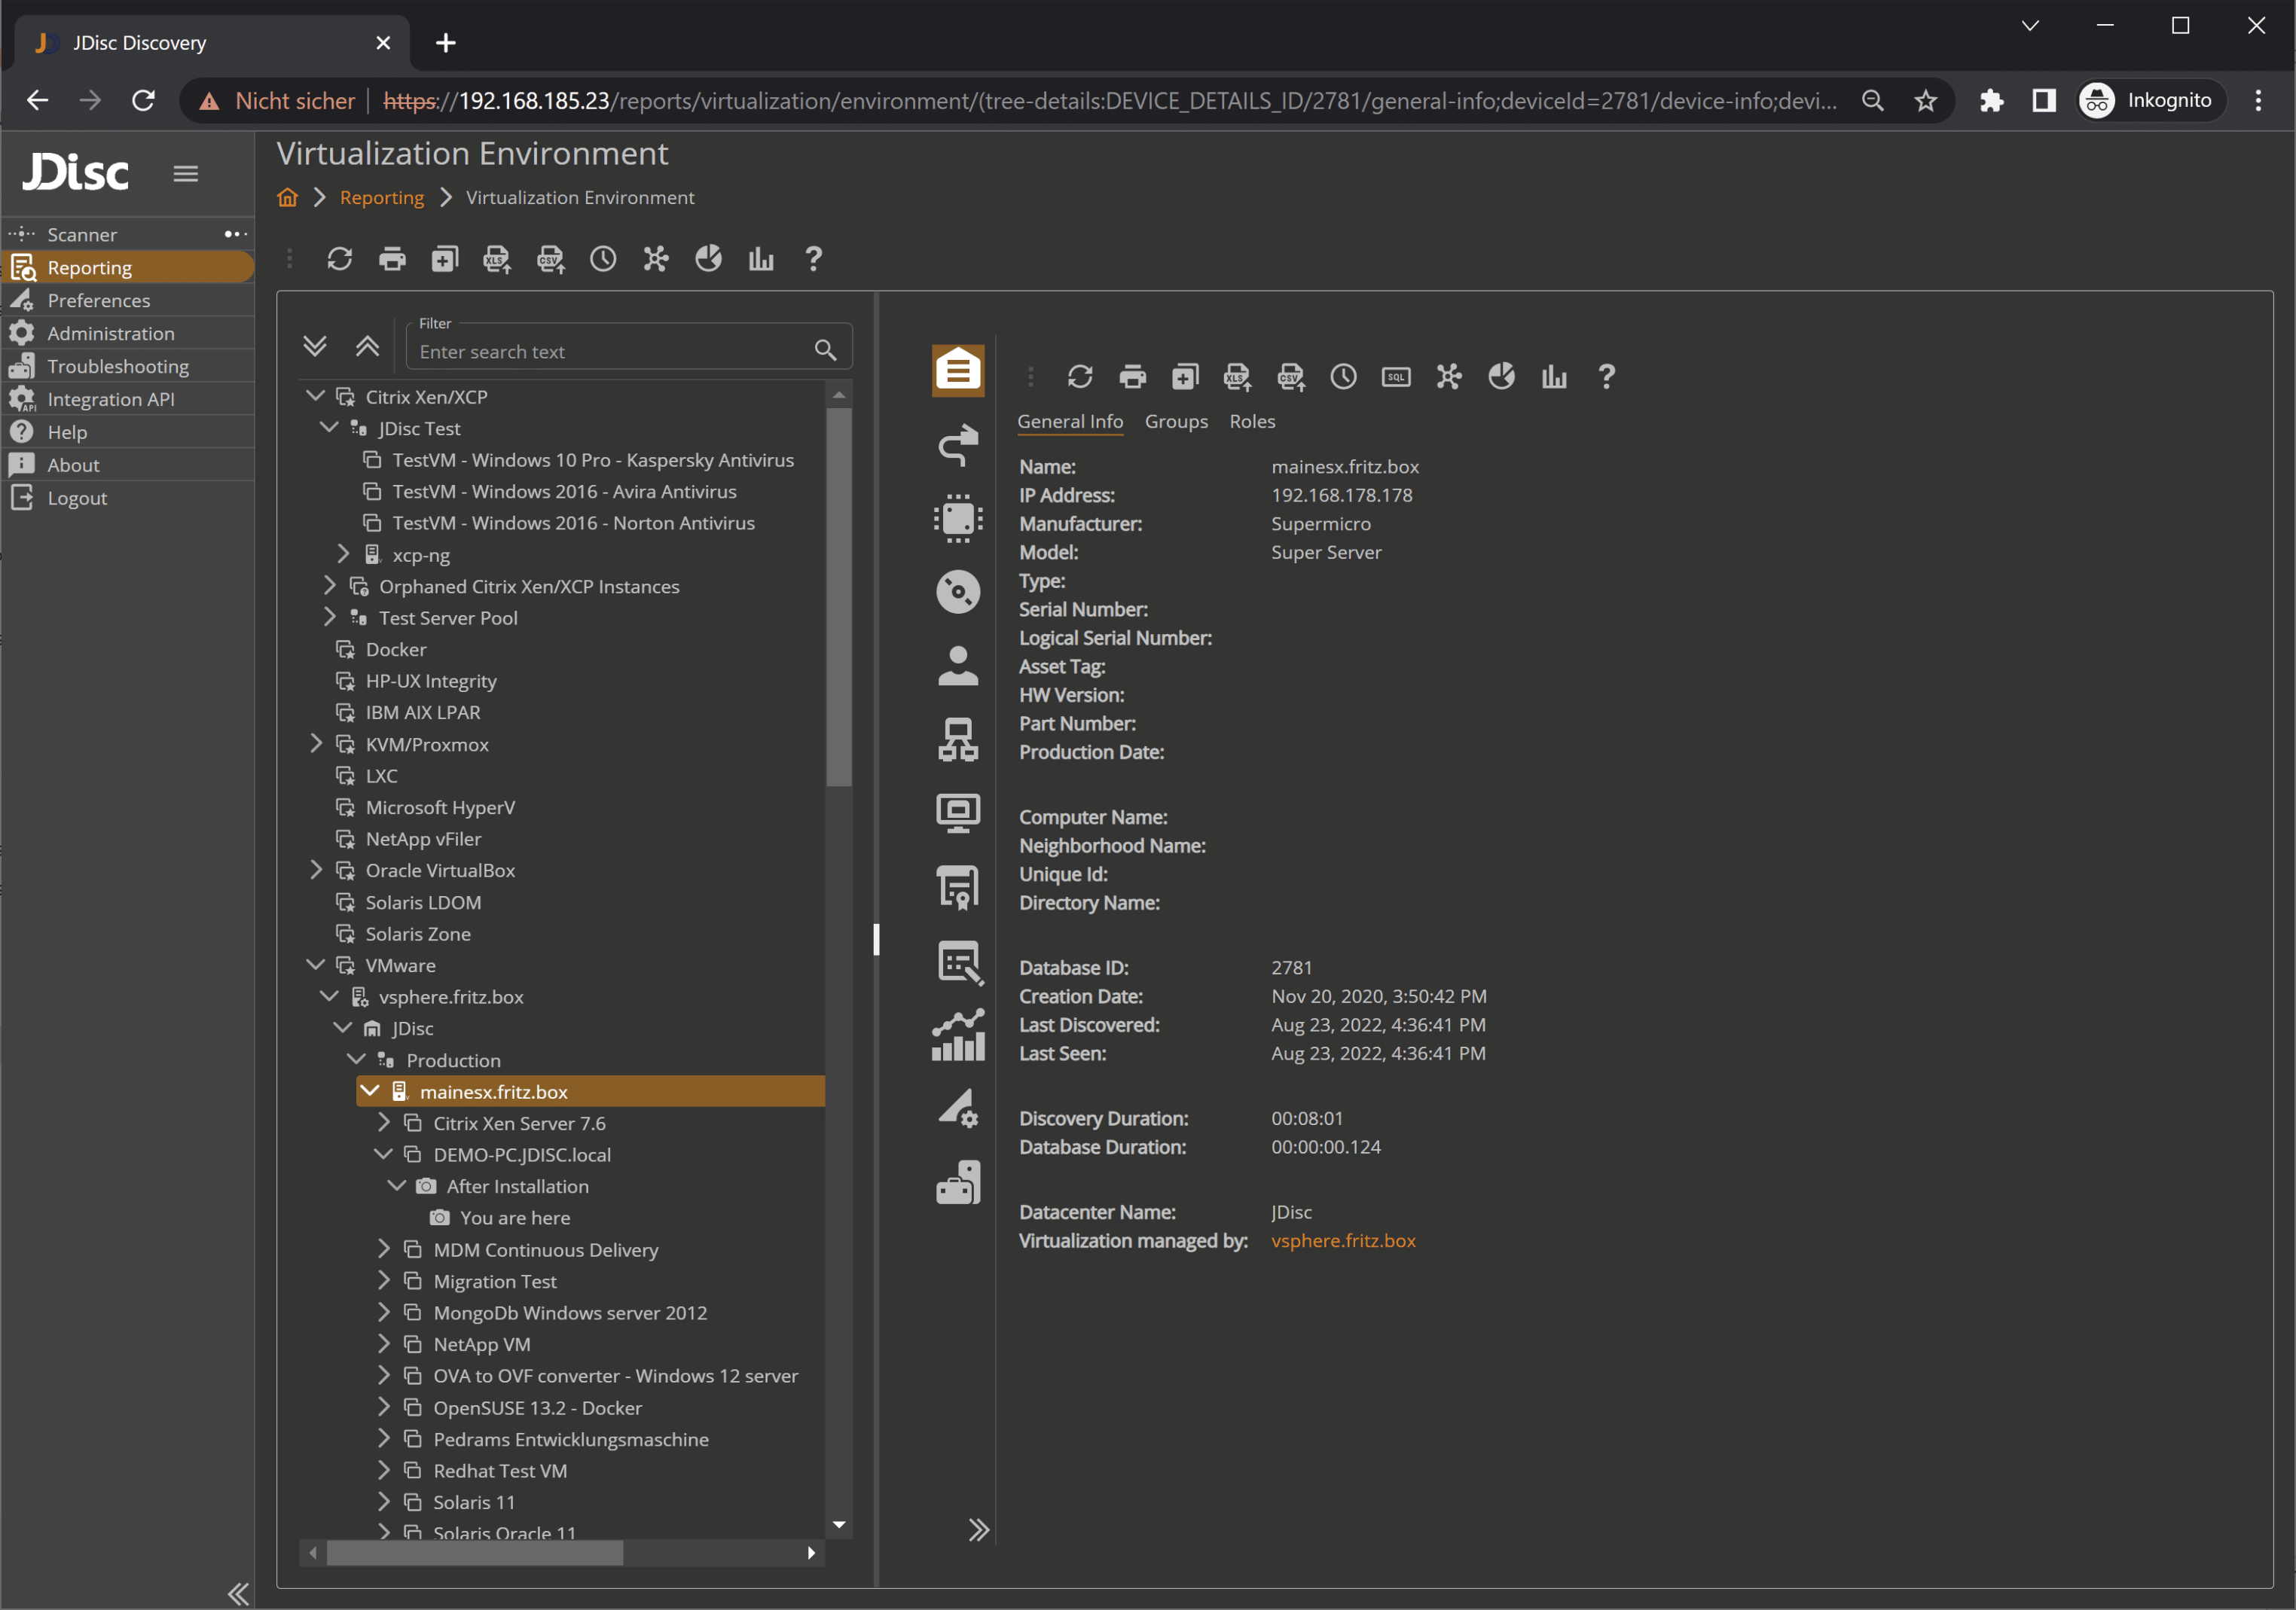Click the clock history icon in the report toolbar
This screenshot has height=1610, width=2296.
click(603, 259)
